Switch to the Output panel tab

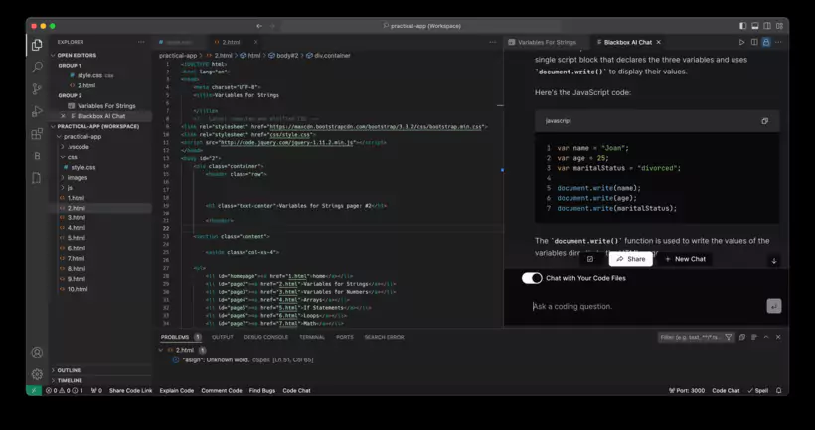(x=222, y=337)
